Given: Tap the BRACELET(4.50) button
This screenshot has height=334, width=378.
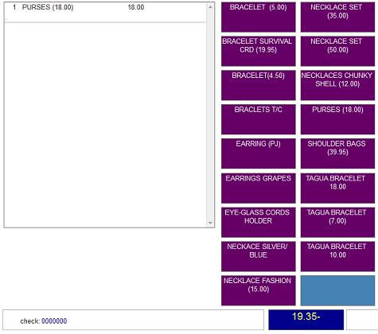Looking at the screenshot, I should (x=259, y=85).
